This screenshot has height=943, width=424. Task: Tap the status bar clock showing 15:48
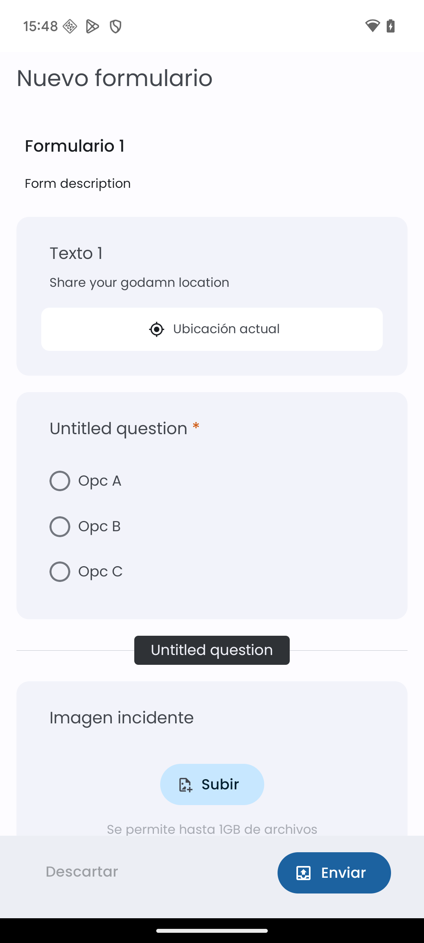tap(40, 26)
